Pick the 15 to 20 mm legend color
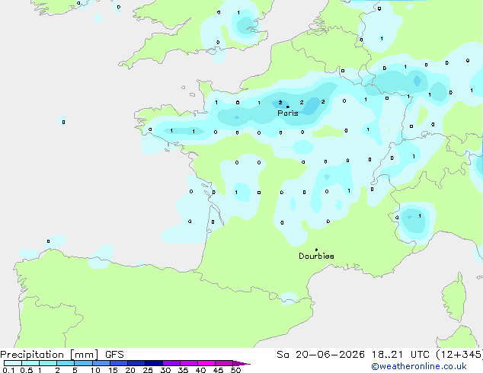Viewport: 483px width, 373px height. point(119,363)
